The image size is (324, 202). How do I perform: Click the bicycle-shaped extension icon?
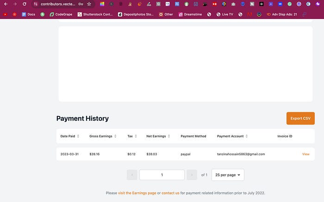point(149,4)
